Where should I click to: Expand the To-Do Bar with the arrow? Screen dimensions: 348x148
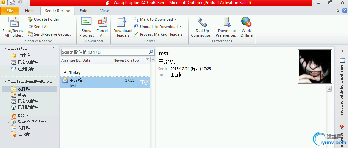coord(342,51)
